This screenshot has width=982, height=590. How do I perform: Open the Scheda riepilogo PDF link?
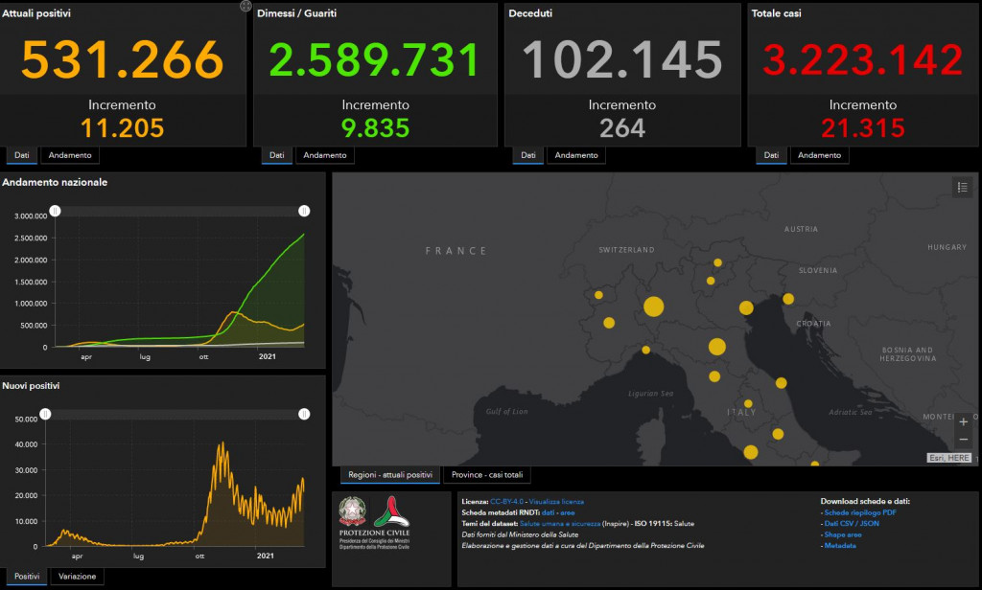[859, 512]
